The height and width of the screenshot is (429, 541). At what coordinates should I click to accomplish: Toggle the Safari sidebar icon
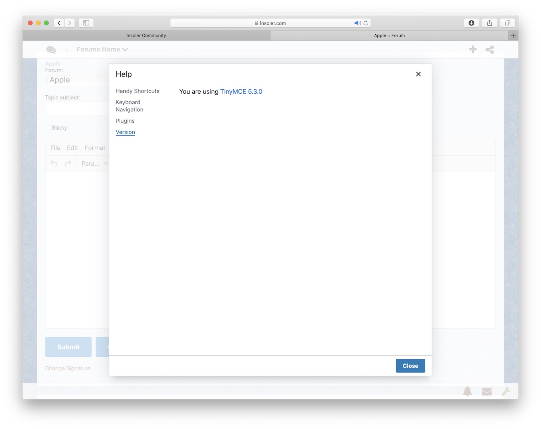(86, 23)
